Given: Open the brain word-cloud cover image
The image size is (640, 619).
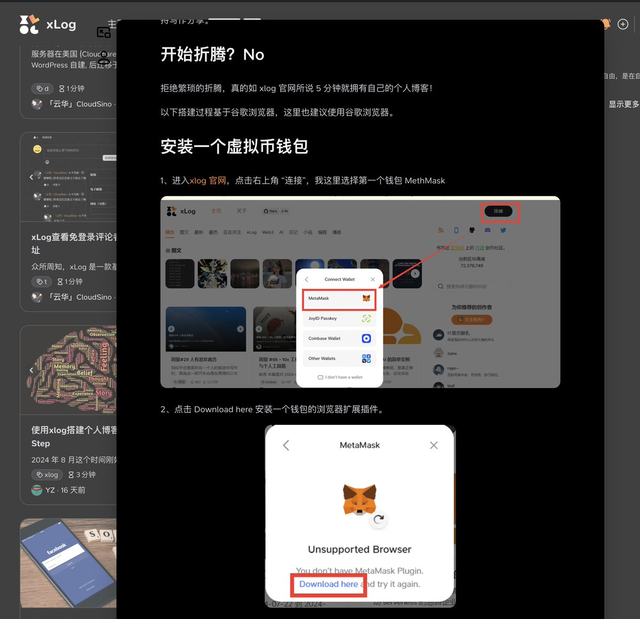Looking at the screenshot, I should pos(68,370).
